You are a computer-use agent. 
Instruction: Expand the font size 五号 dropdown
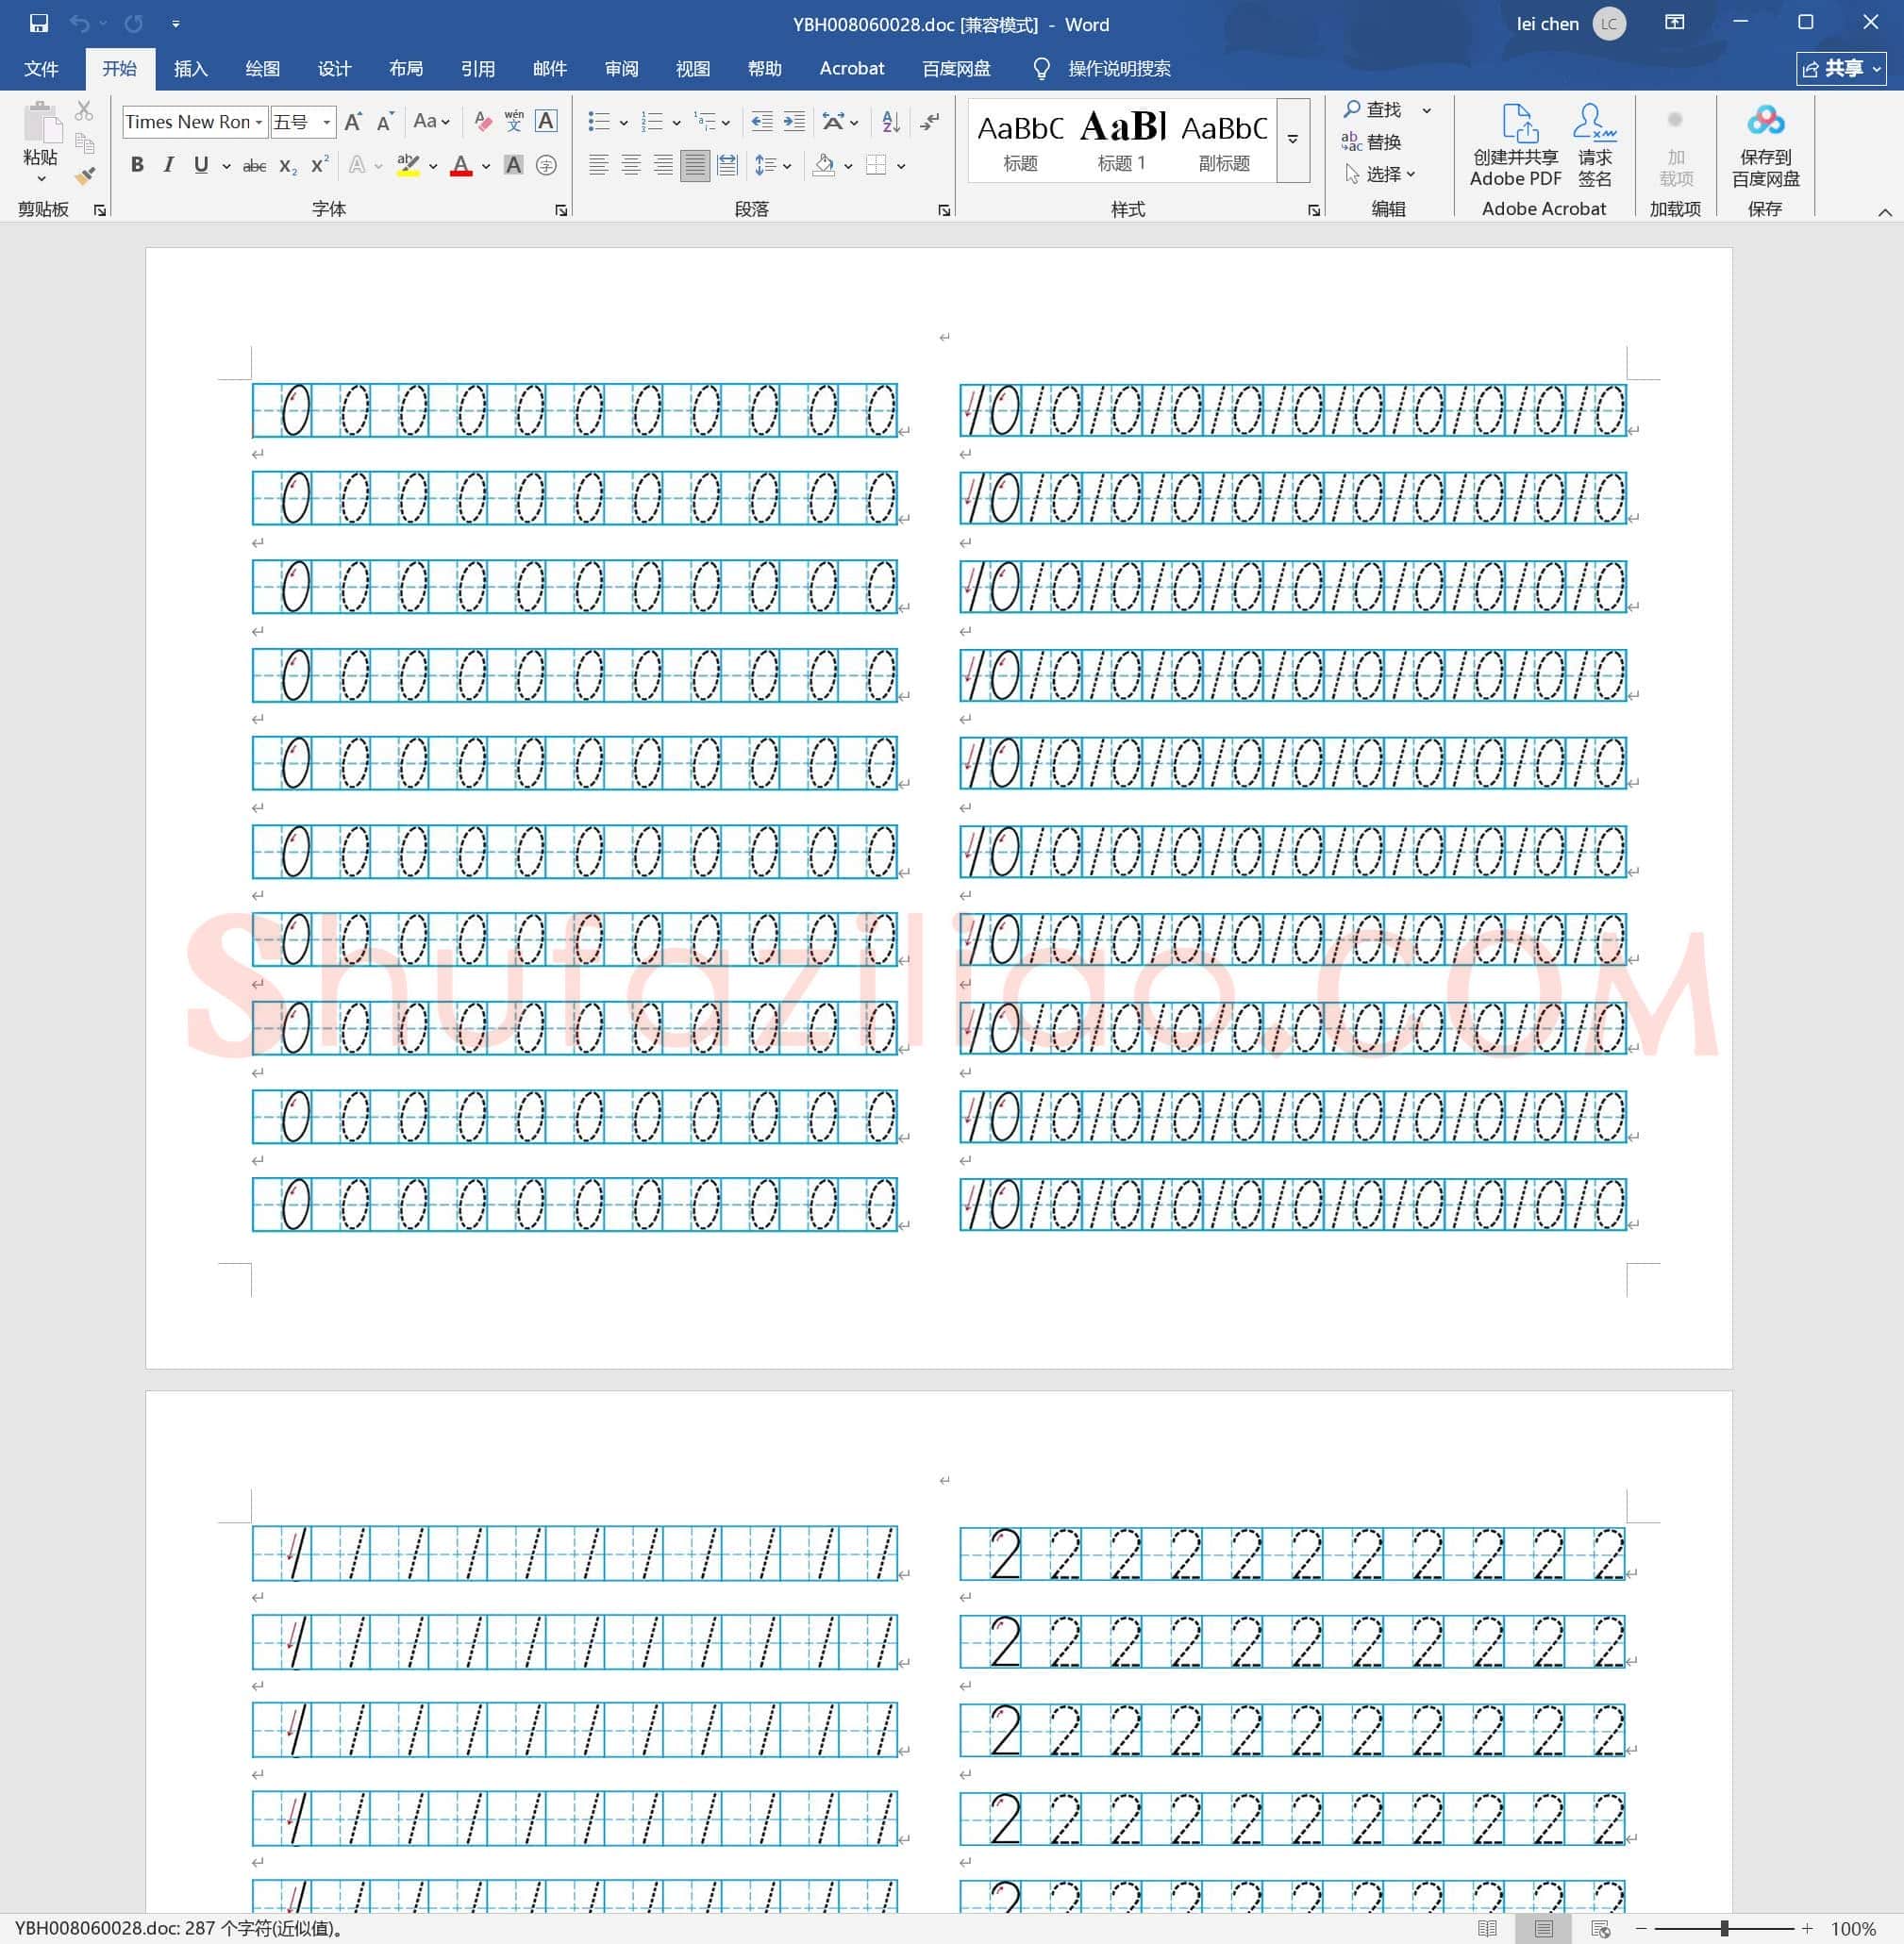[x=326, y=122]
